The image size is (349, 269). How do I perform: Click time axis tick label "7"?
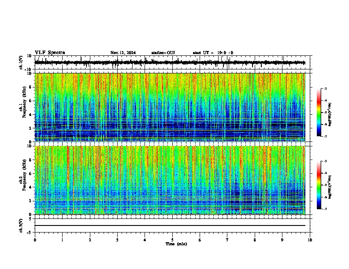(227, 240)
